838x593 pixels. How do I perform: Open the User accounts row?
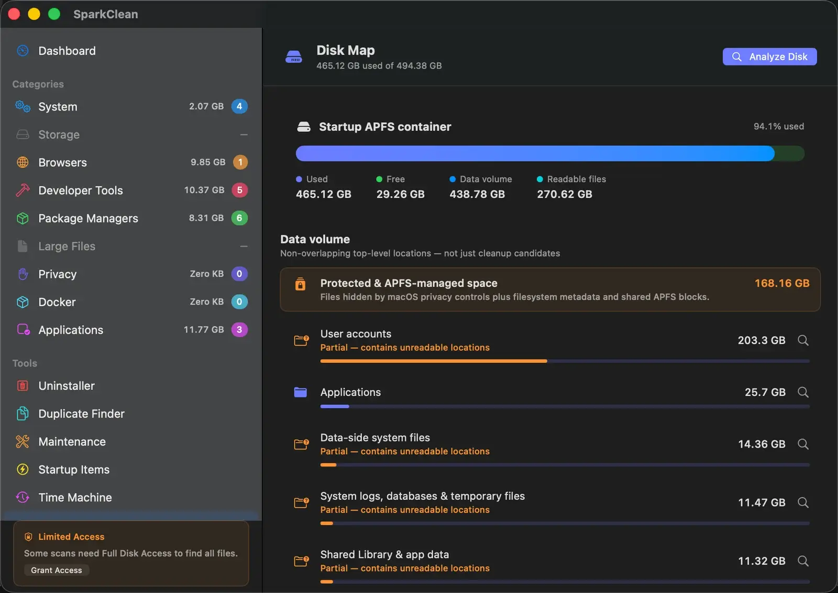(x=550, y=345)
